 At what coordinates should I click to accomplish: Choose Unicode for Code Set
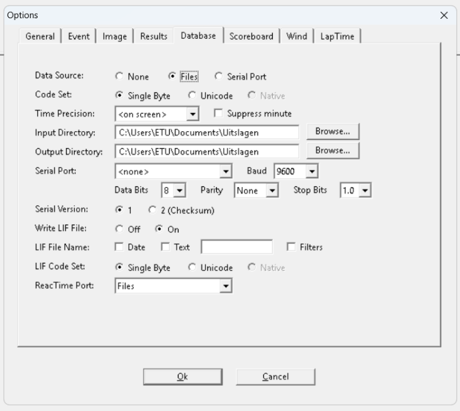point(192,96)
